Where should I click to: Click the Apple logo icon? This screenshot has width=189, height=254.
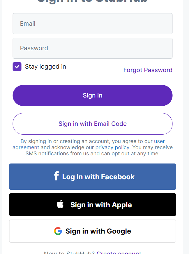60,204
